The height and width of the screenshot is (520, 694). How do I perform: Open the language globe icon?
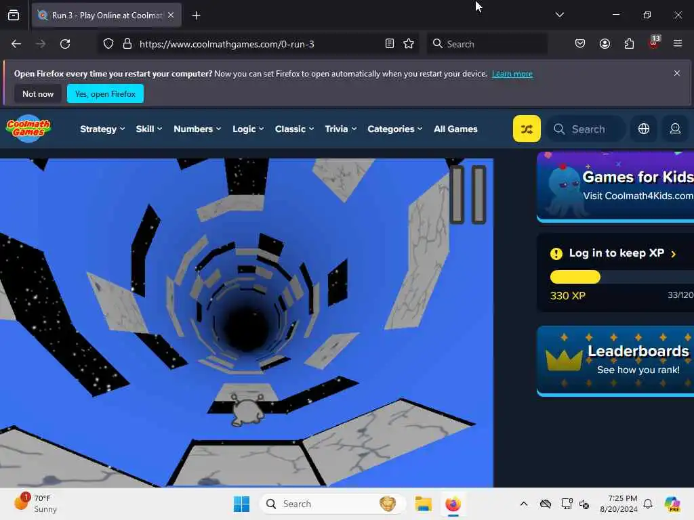click(644, 129)
